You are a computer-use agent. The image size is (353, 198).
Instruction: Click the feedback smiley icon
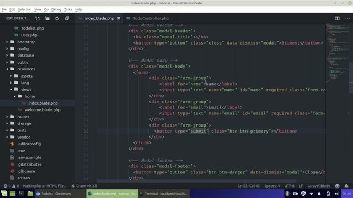tap(337, 186)
